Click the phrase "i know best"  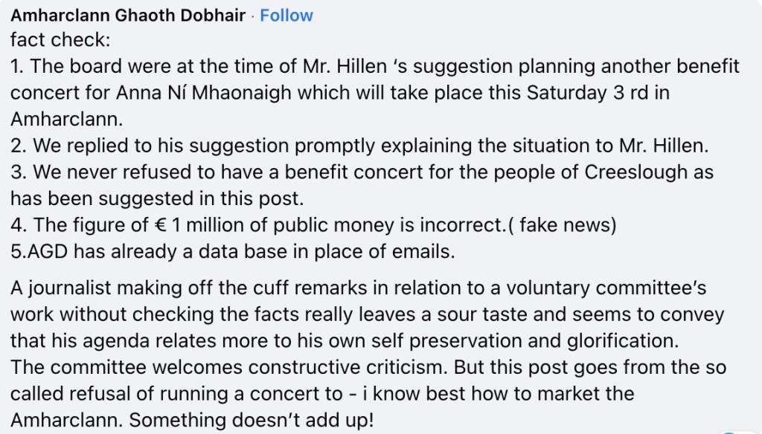point(390,393)
